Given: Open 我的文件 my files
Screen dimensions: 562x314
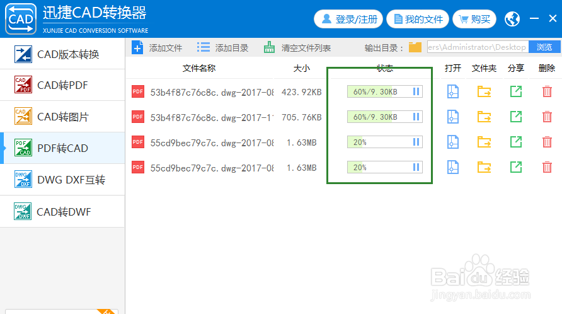Looking at the screenshot, I should (x=418, y=19).
